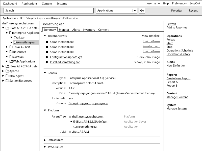Image resolution: width=202 pixels, height=151 pixels.
Task: Open Applications in the top menu bar
Action: coord(29,4)
